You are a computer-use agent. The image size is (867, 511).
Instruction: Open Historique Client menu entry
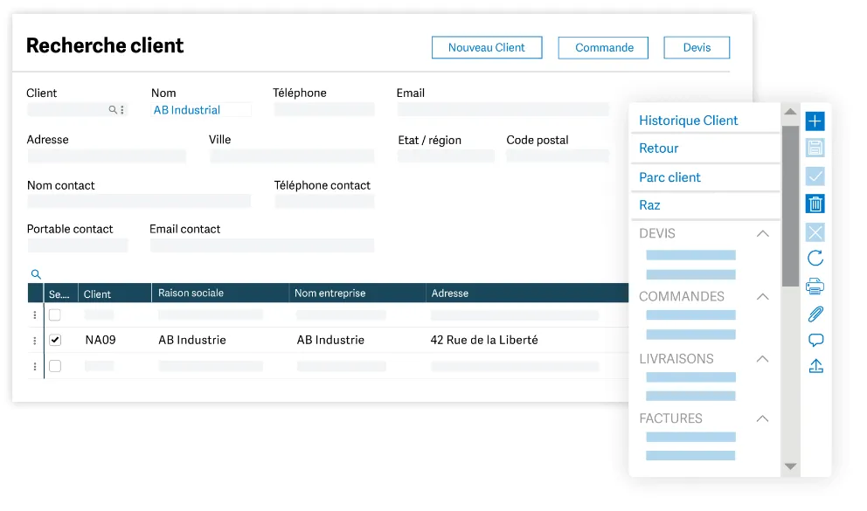point(689,121)
